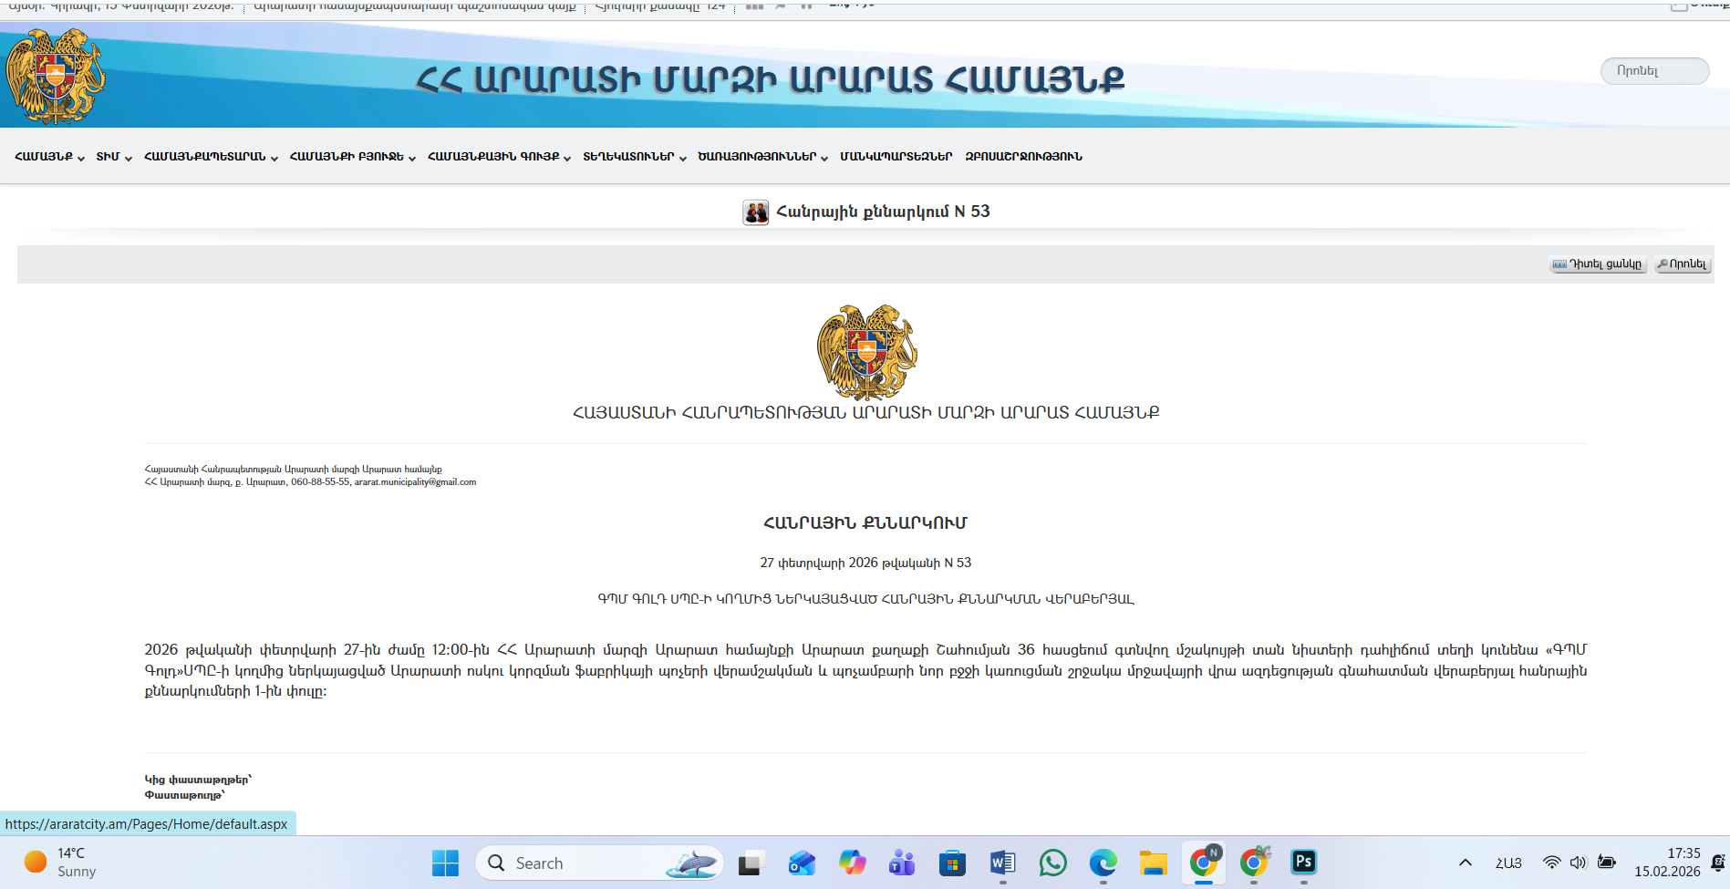Click the Դիտել ցանկը button
The height and width of the screenshot is (889, 1730).
click(x=1598, y=264)
